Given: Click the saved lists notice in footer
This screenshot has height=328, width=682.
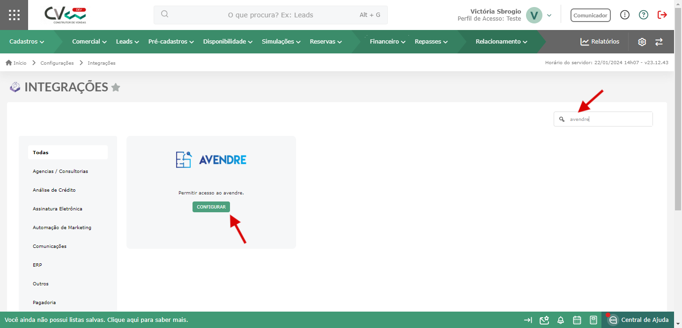Looking at the screenshot, I should click(x=96, y=320).
